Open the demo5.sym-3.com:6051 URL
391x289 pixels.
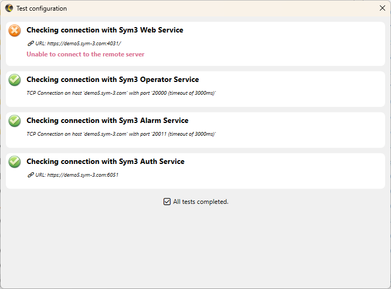(x=82, y=175)
